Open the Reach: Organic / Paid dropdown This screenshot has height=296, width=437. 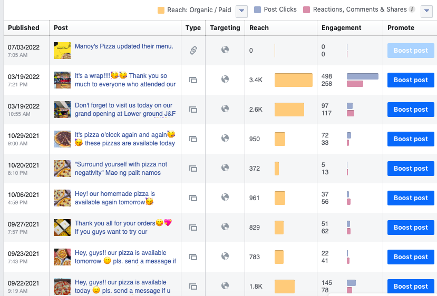pyautogui.click(x=241, y=11)
